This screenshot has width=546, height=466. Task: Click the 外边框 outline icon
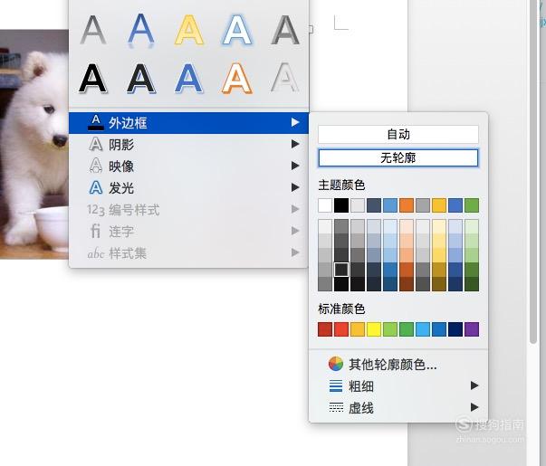point(96,123)
